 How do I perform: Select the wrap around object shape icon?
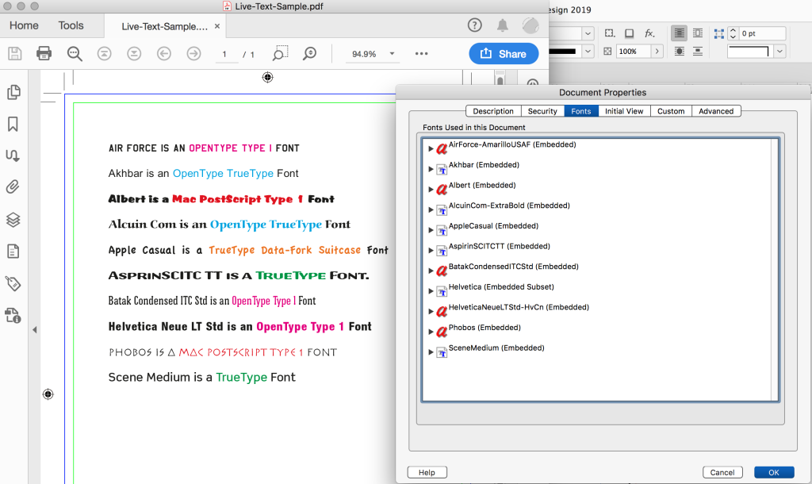click(680, 52)
